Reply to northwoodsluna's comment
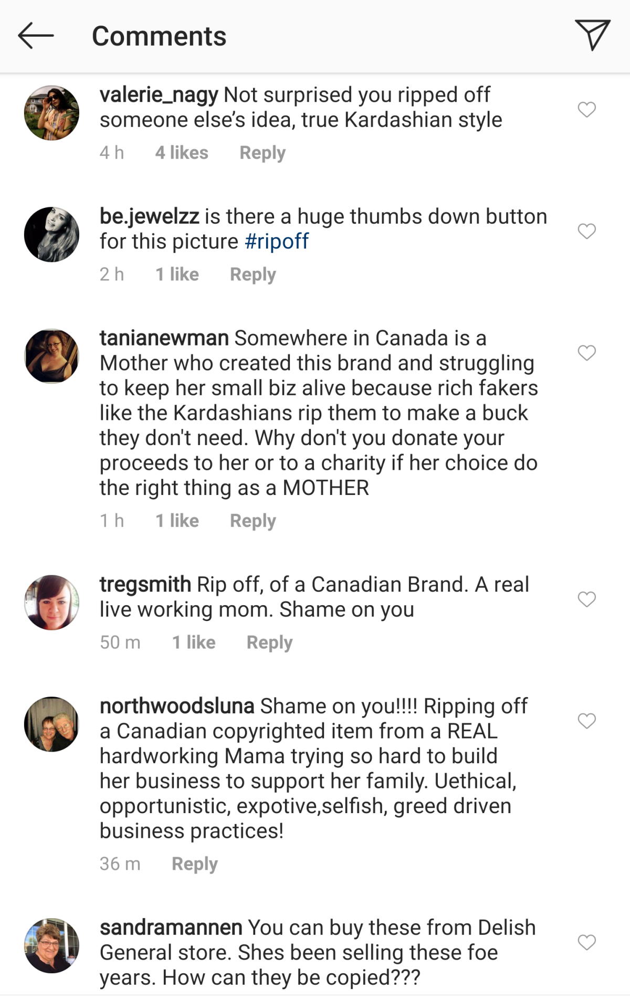The image size is (630, 1000). 195,863
